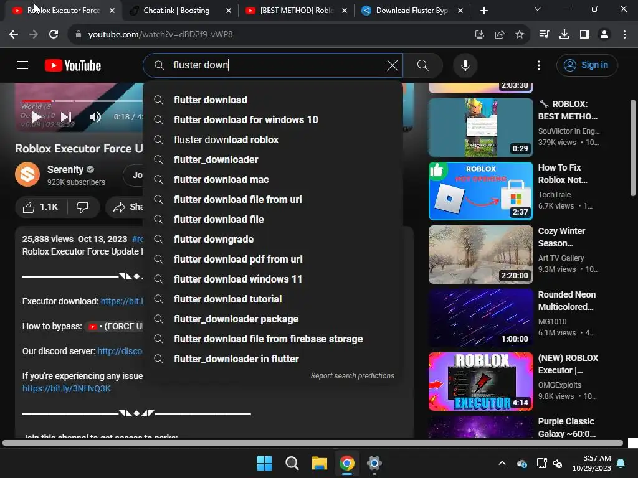The width and height of the screenshot is (638, 478).
Task: Open '(NEW) ROBLOX Executor' video thumbnail
Action: 481,381
